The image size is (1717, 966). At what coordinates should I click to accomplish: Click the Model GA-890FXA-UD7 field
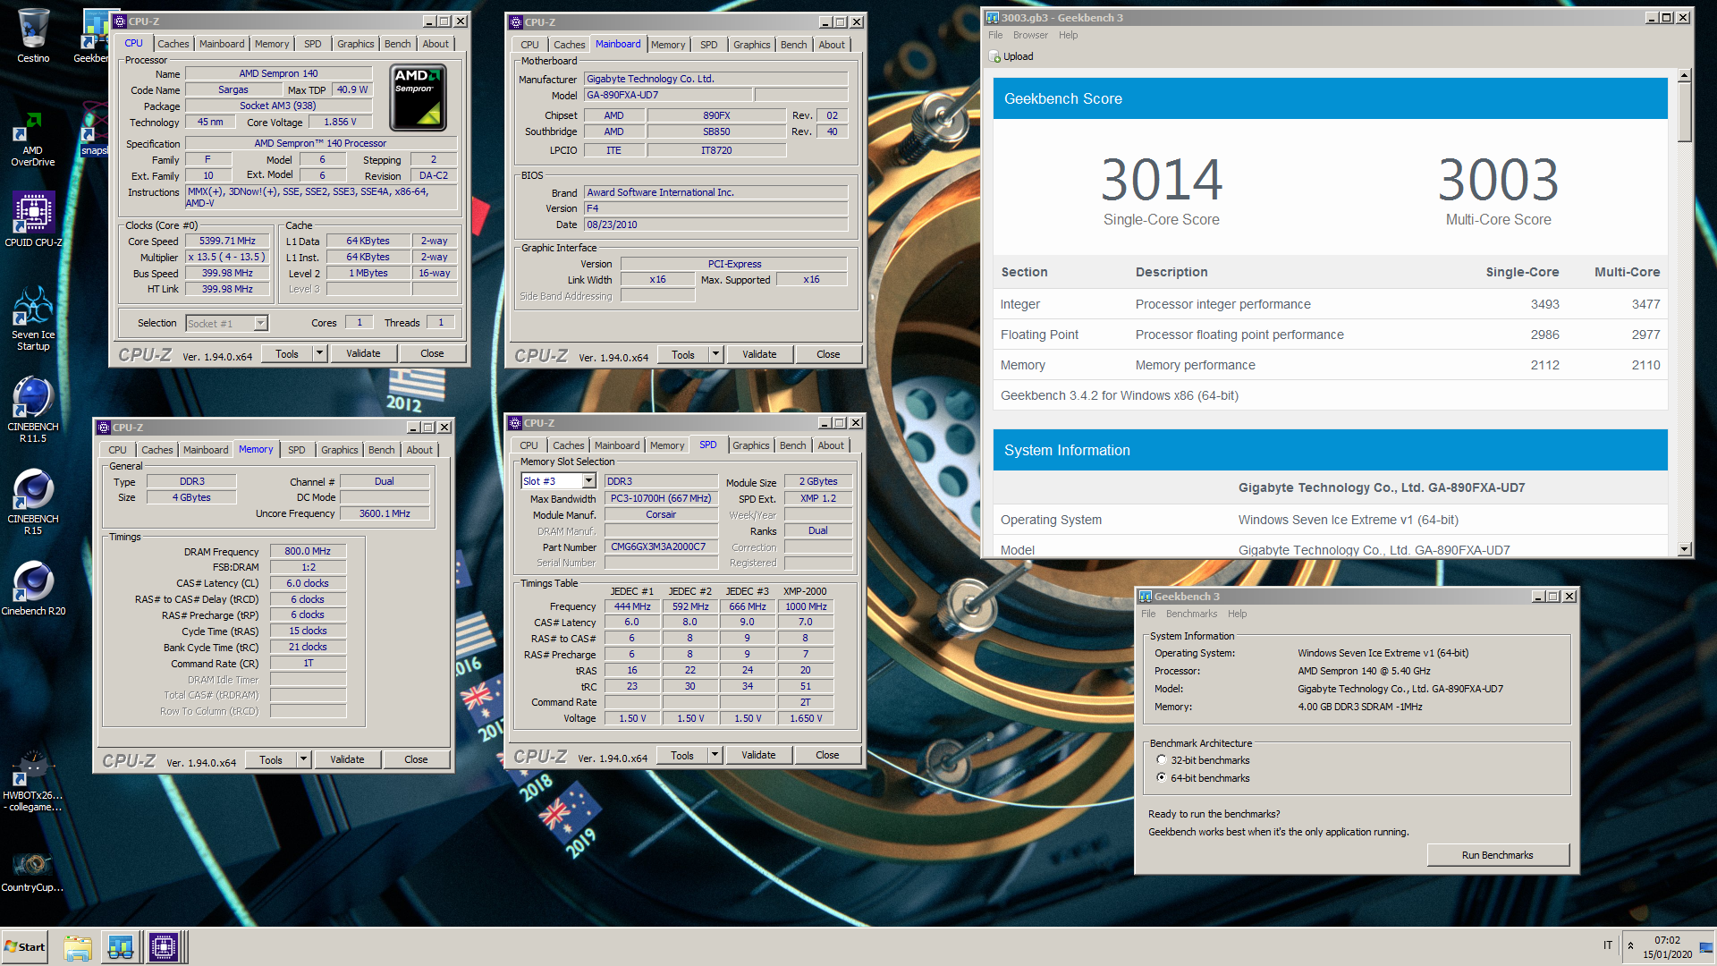pos(669,96)
